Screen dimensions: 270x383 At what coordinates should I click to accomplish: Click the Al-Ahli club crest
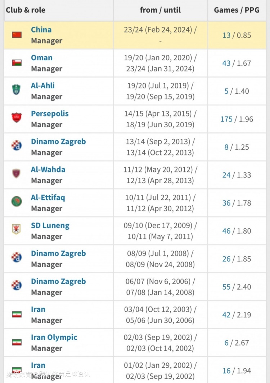pyautogui.click(x=16, y=89)
